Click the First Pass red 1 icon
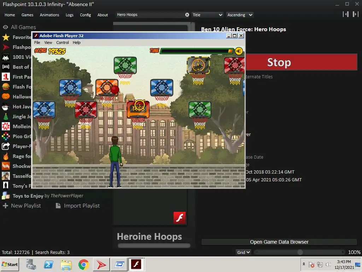The height and width of the screenshot is (272, 362). (6, 77)
